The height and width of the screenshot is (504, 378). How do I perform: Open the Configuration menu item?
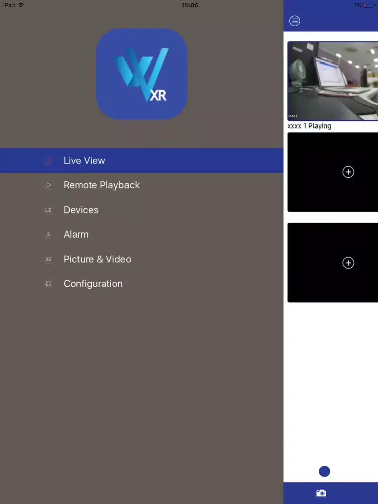(x=142, y=284)
